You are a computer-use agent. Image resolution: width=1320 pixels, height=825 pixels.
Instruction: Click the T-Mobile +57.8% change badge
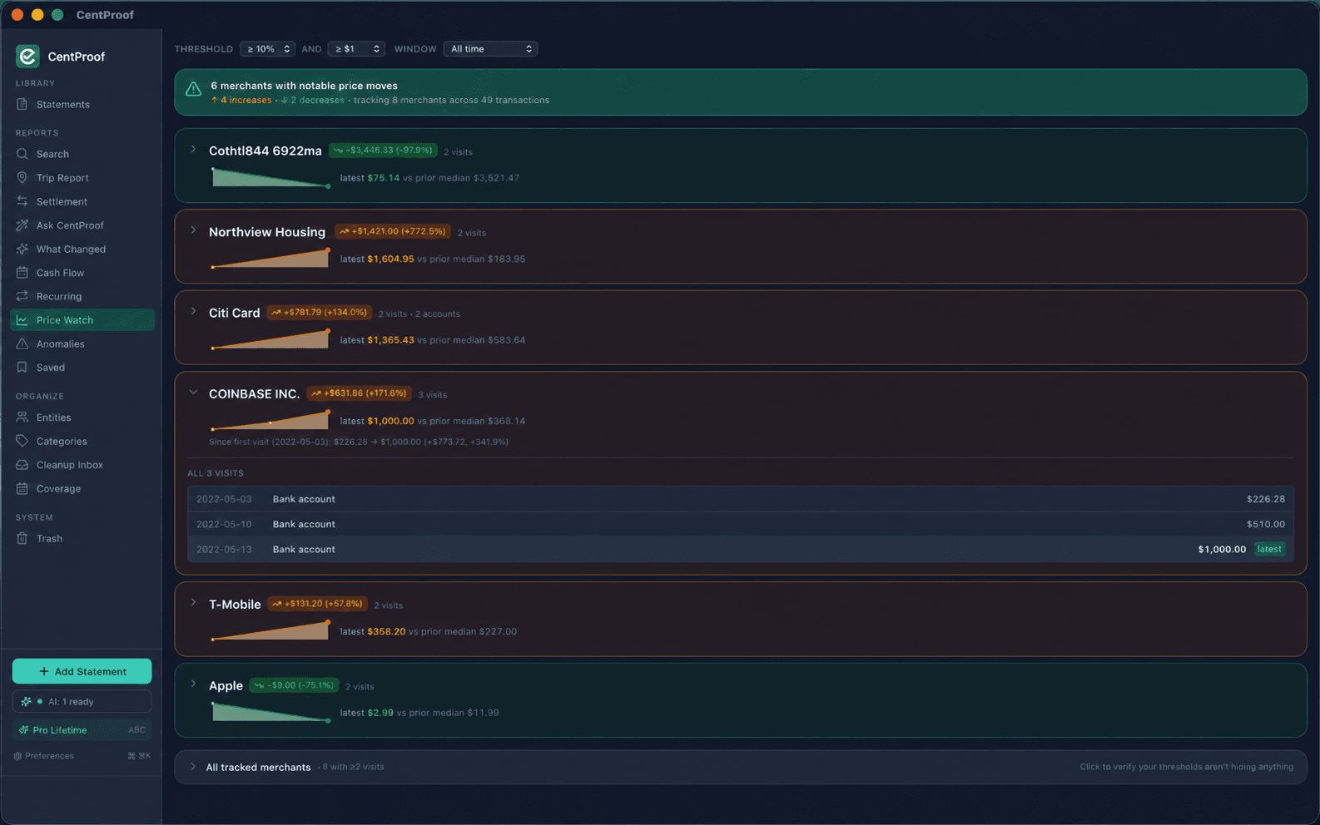point(317,604)
